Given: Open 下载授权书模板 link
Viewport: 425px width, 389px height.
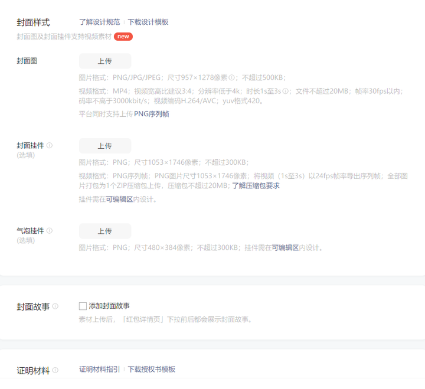Looking at the screenshot, I should point(152,369).
